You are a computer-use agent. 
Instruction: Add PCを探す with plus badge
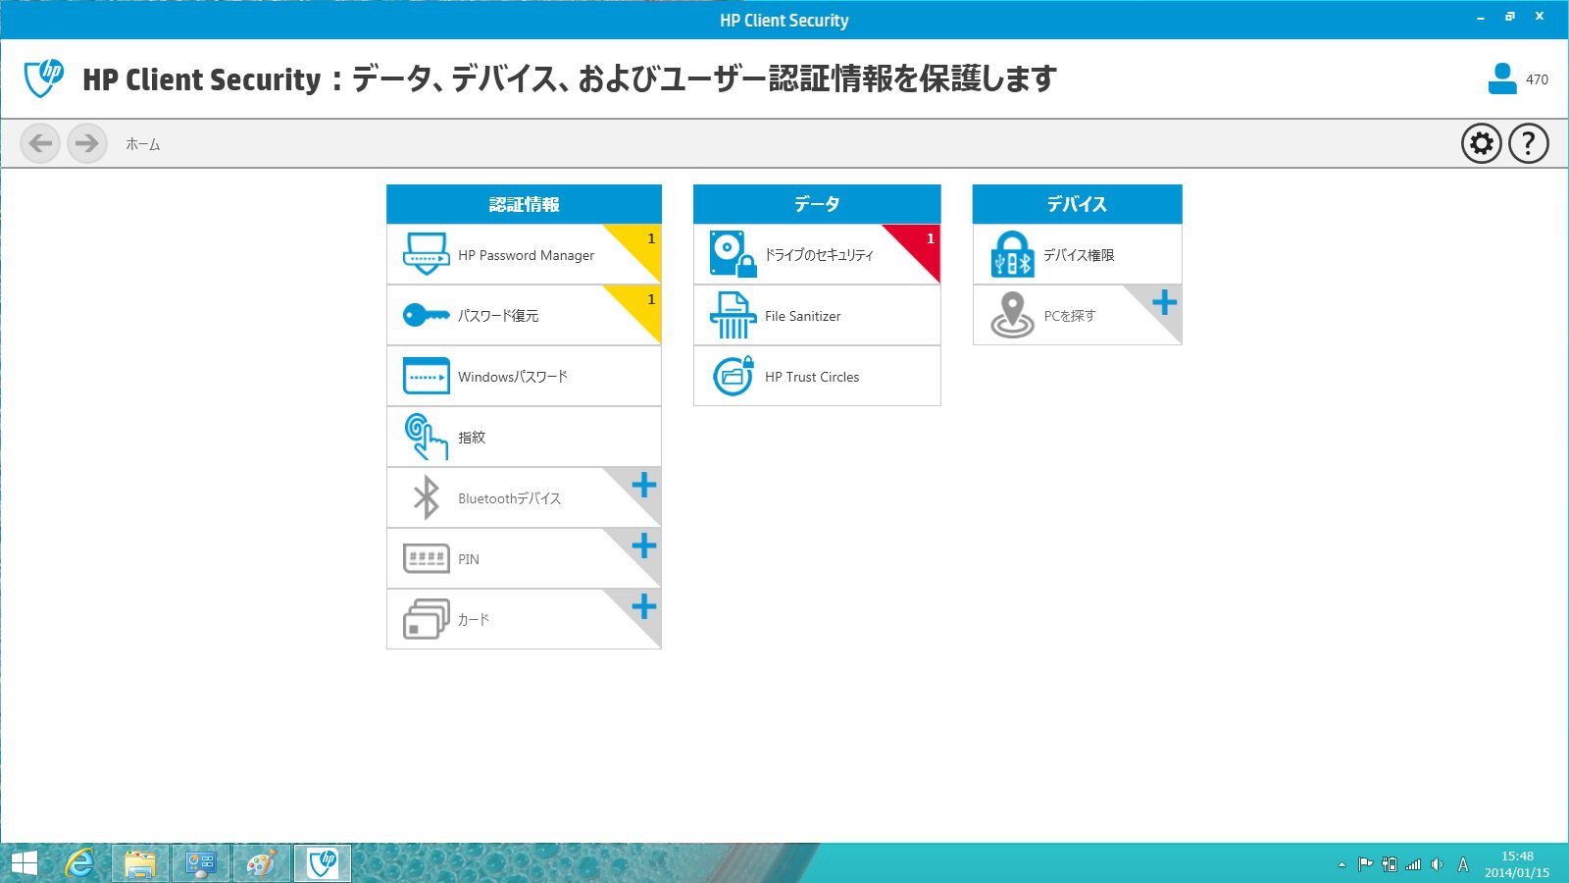[x=1164, y=302]
